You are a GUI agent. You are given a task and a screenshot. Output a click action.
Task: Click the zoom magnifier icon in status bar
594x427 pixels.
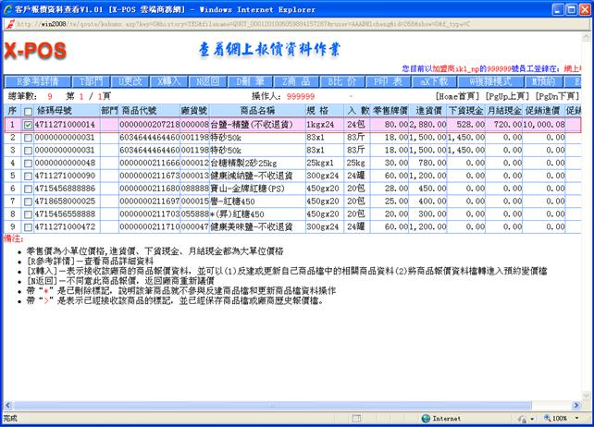coord(545,419)
